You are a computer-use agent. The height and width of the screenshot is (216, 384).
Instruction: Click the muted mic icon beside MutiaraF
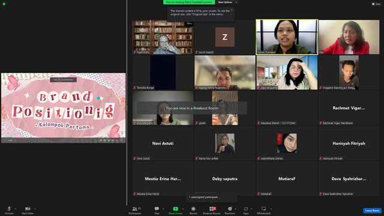pos(259,194)
